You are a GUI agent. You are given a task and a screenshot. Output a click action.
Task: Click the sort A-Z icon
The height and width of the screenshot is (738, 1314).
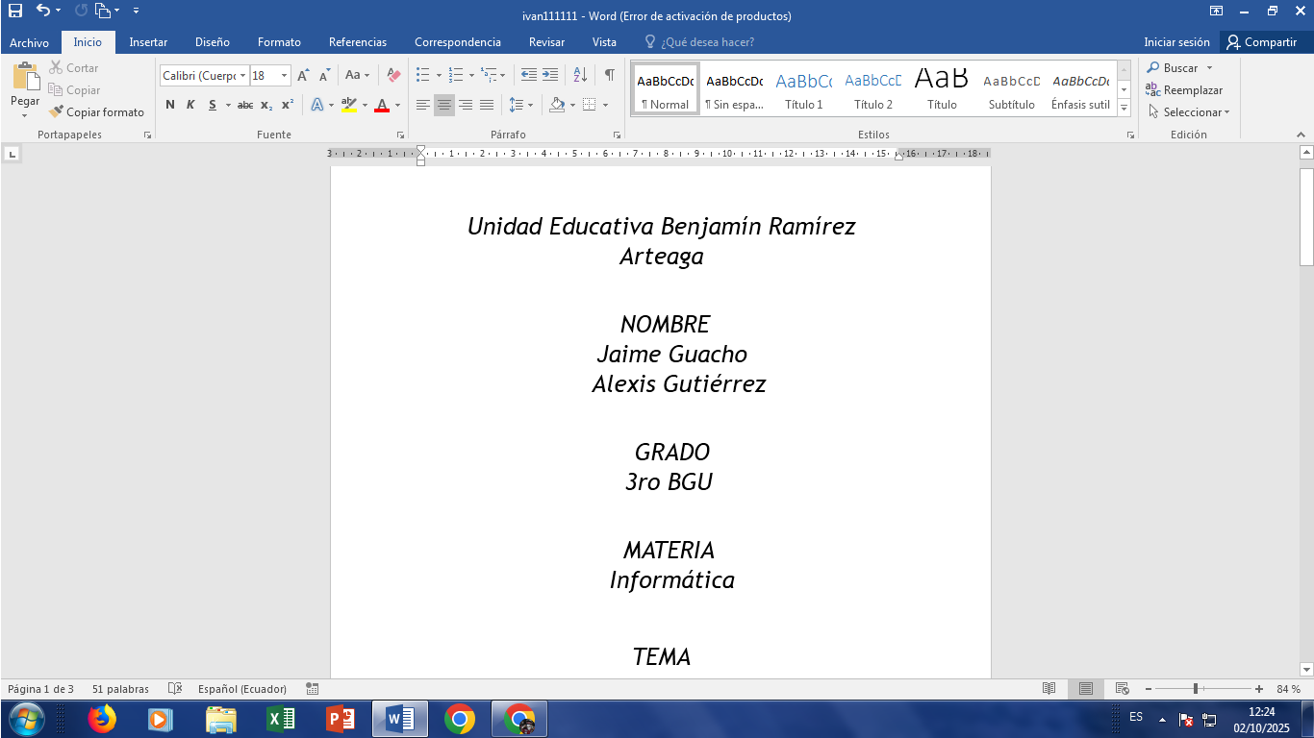(580, 75)
